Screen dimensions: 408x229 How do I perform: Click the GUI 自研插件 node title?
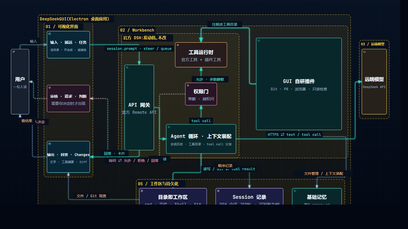point(299,81)
